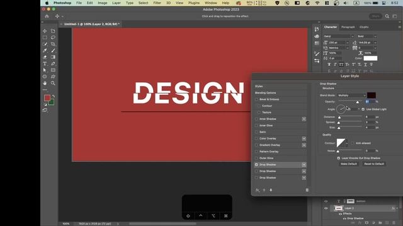Enable the Color Overlay checkbox

pos(256,138)
